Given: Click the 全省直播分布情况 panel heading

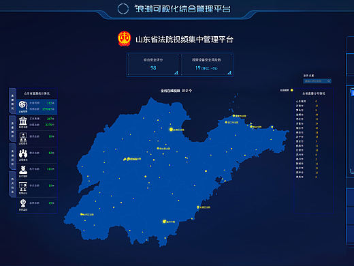Looking at the screenshot, I should (x=314, y=93).
